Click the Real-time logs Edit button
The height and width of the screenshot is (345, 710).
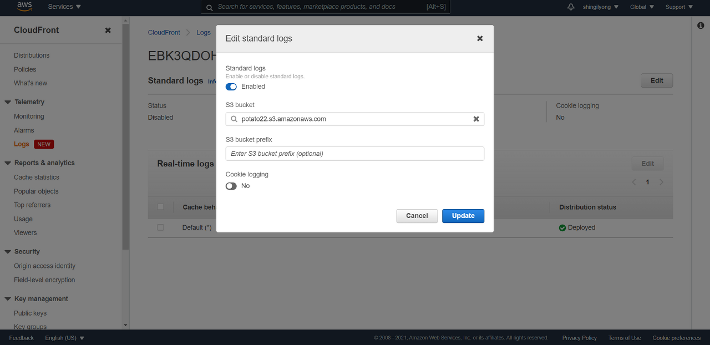(x=648, y=164)
